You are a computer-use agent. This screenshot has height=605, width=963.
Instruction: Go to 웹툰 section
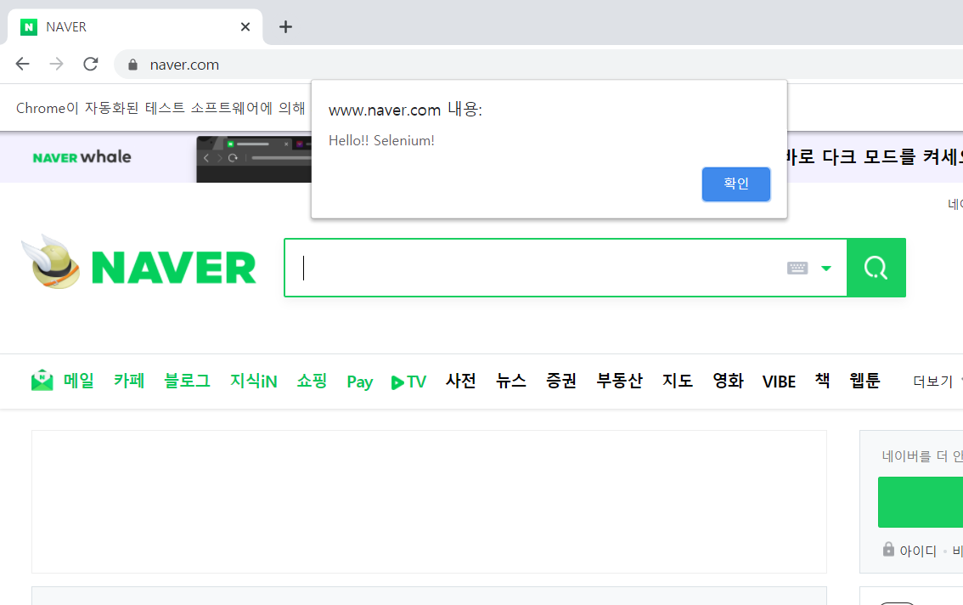pos(864,381)
